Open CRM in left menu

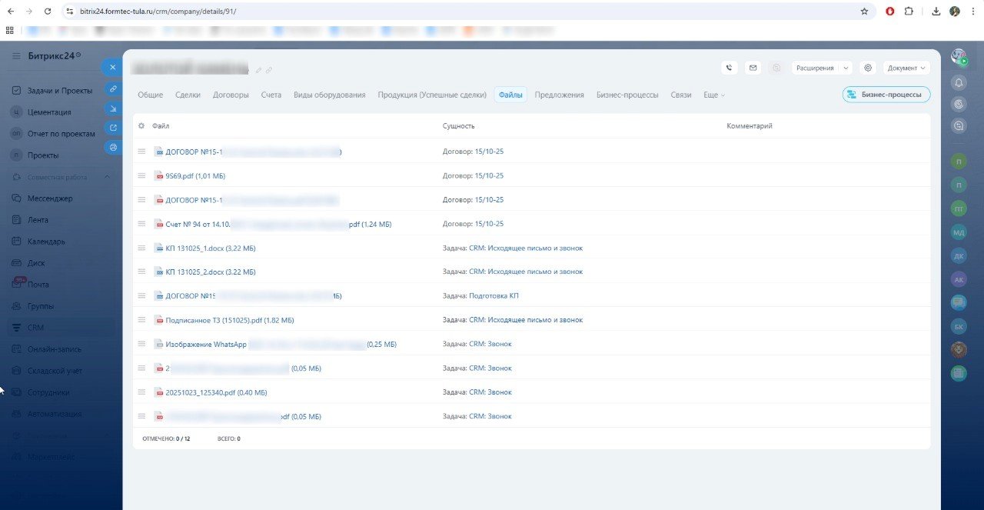(35, 328)
